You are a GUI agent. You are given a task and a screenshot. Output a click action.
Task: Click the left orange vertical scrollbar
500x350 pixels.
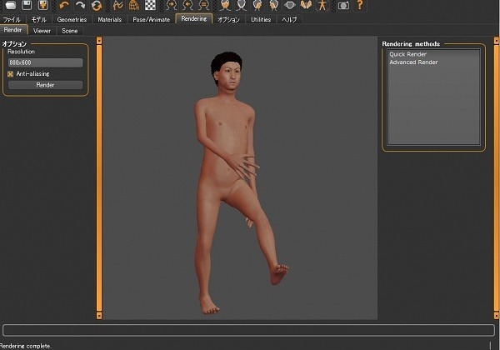pyautogui.click(x=99, y=177)
